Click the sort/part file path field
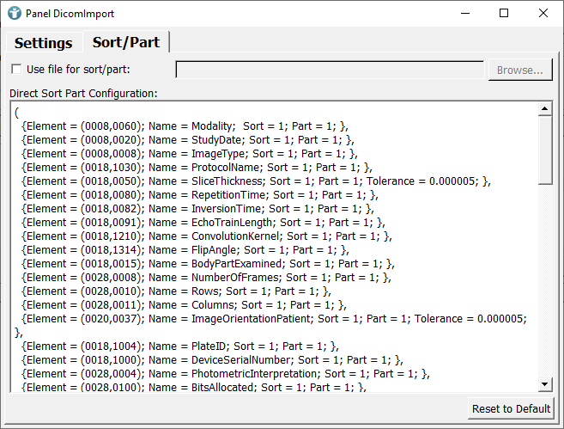Viewport: 564px width, 429px height. (330, 70)
